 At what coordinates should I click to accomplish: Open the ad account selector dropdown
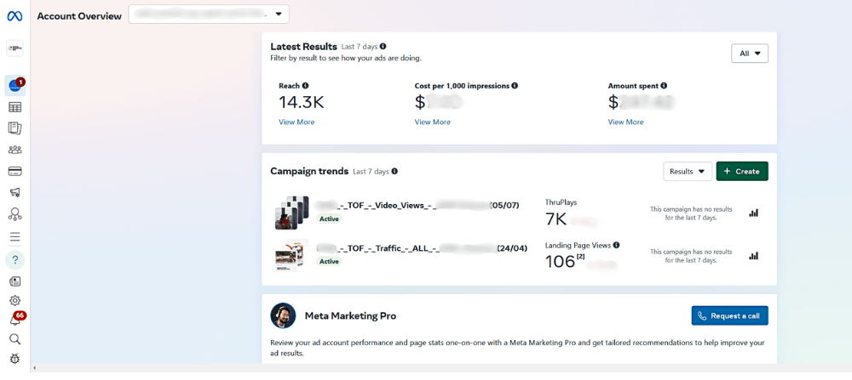click(209, 14)
